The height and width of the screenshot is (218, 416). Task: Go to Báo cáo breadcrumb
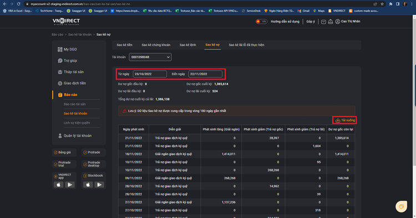click(57, 34)
